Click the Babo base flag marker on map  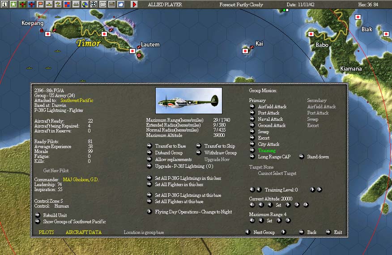311,34
